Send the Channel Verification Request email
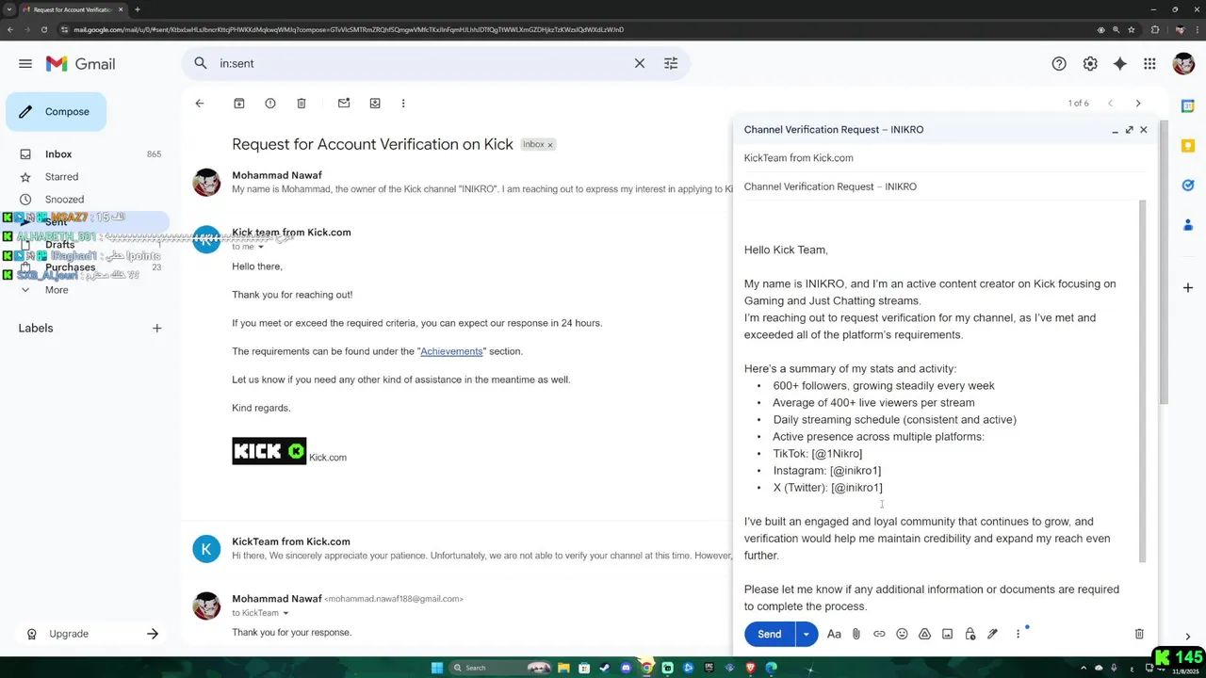1206x678 pixels. pyautogui.click(x=770, y=634)
